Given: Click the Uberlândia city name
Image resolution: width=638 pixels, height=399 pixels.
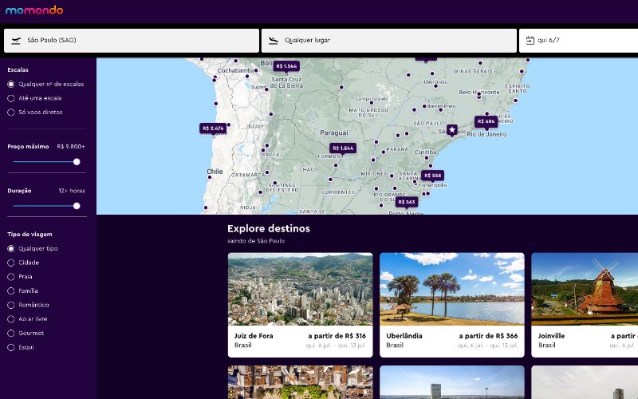Looking at the screenshot, I should coord(404,336).
